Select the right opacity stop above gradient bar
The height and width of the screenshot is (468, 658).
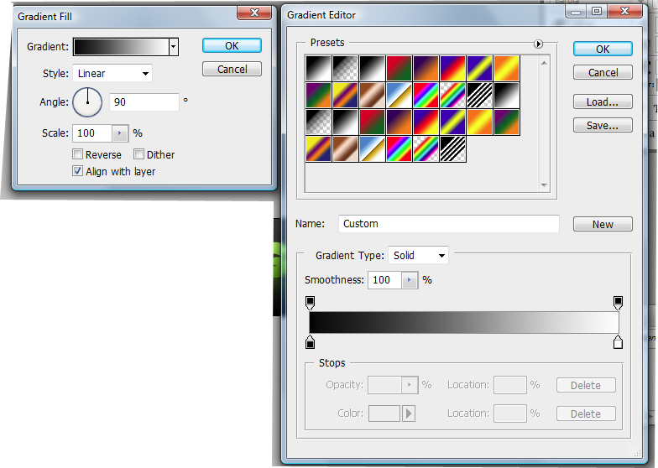619,302
